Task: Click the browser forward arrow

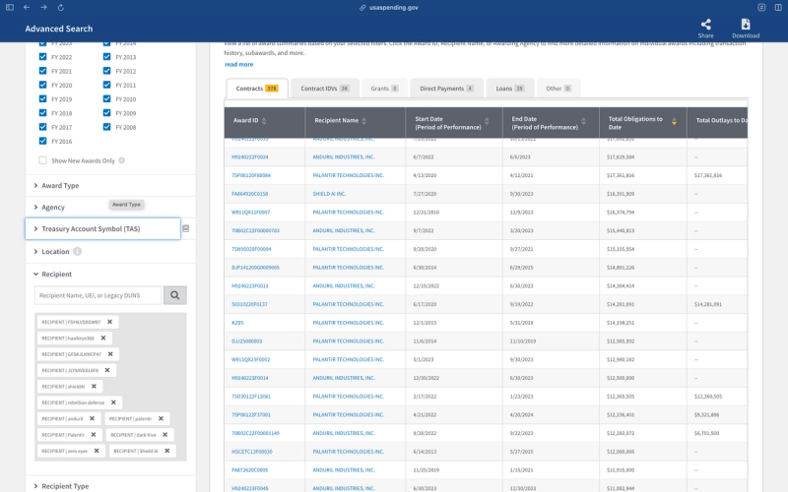Action: click(43, 8)
